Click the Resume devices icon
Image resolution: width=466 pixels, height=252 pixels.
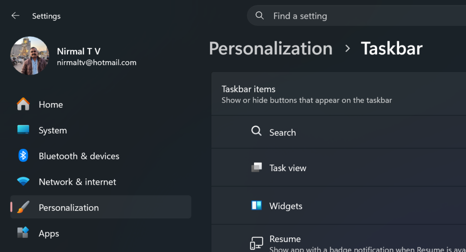click(x=256, y=243)
